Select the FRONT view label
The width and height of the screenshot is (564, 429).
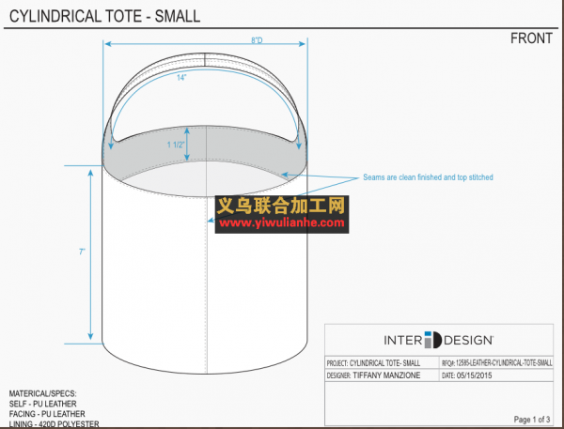click(531, 38)
